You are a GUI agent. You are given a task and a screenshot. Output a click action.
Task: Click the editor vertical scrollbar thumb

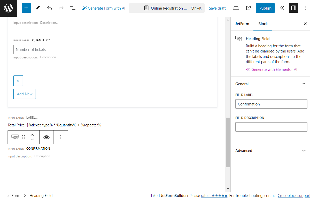click(x=228, y=142)
